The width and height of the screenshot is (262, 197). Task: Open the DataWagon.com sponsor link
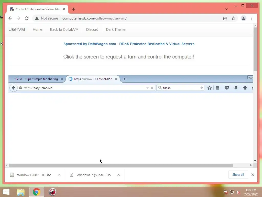[x=129, y=44]
